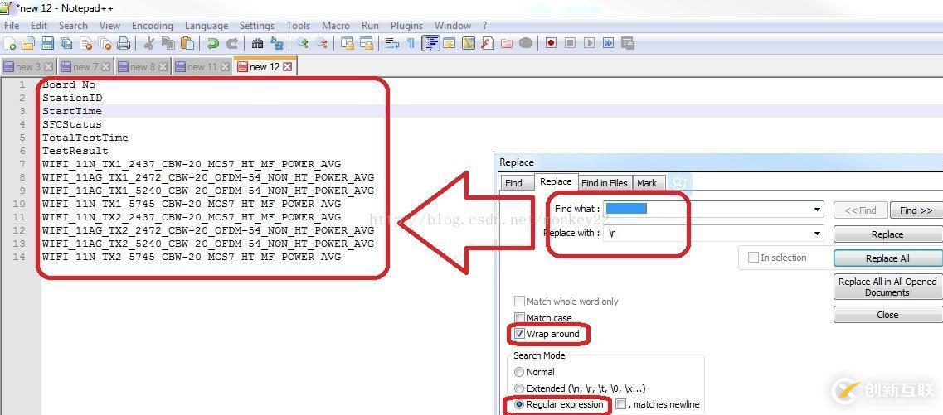Expand the Find what dropdown arrow

[817, 210]
